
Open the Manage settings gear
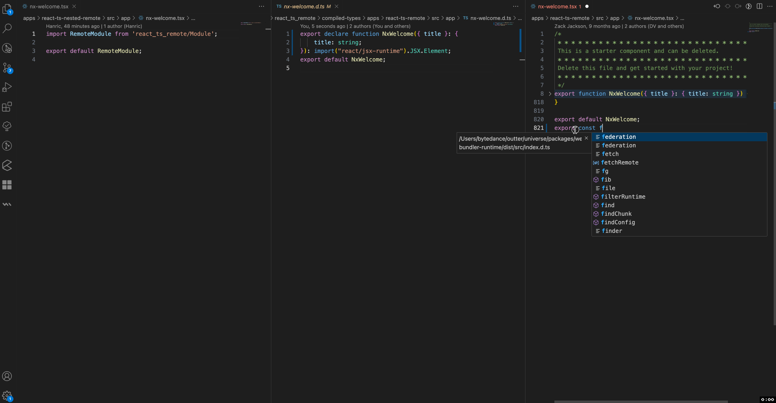point(7,396)
